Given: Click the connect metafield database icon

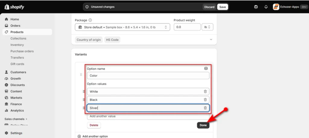Looking at the screenshot, I should pyautogui.click(x=206, y=68).
